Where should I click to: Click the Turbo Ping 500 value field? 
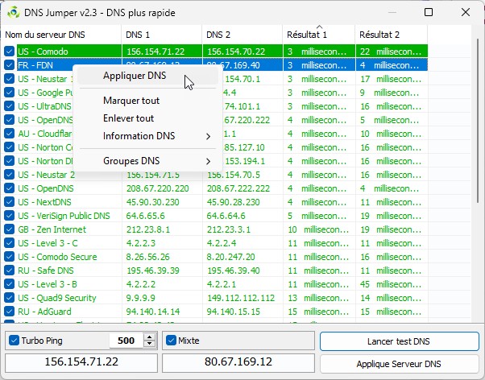click(123, 341)
